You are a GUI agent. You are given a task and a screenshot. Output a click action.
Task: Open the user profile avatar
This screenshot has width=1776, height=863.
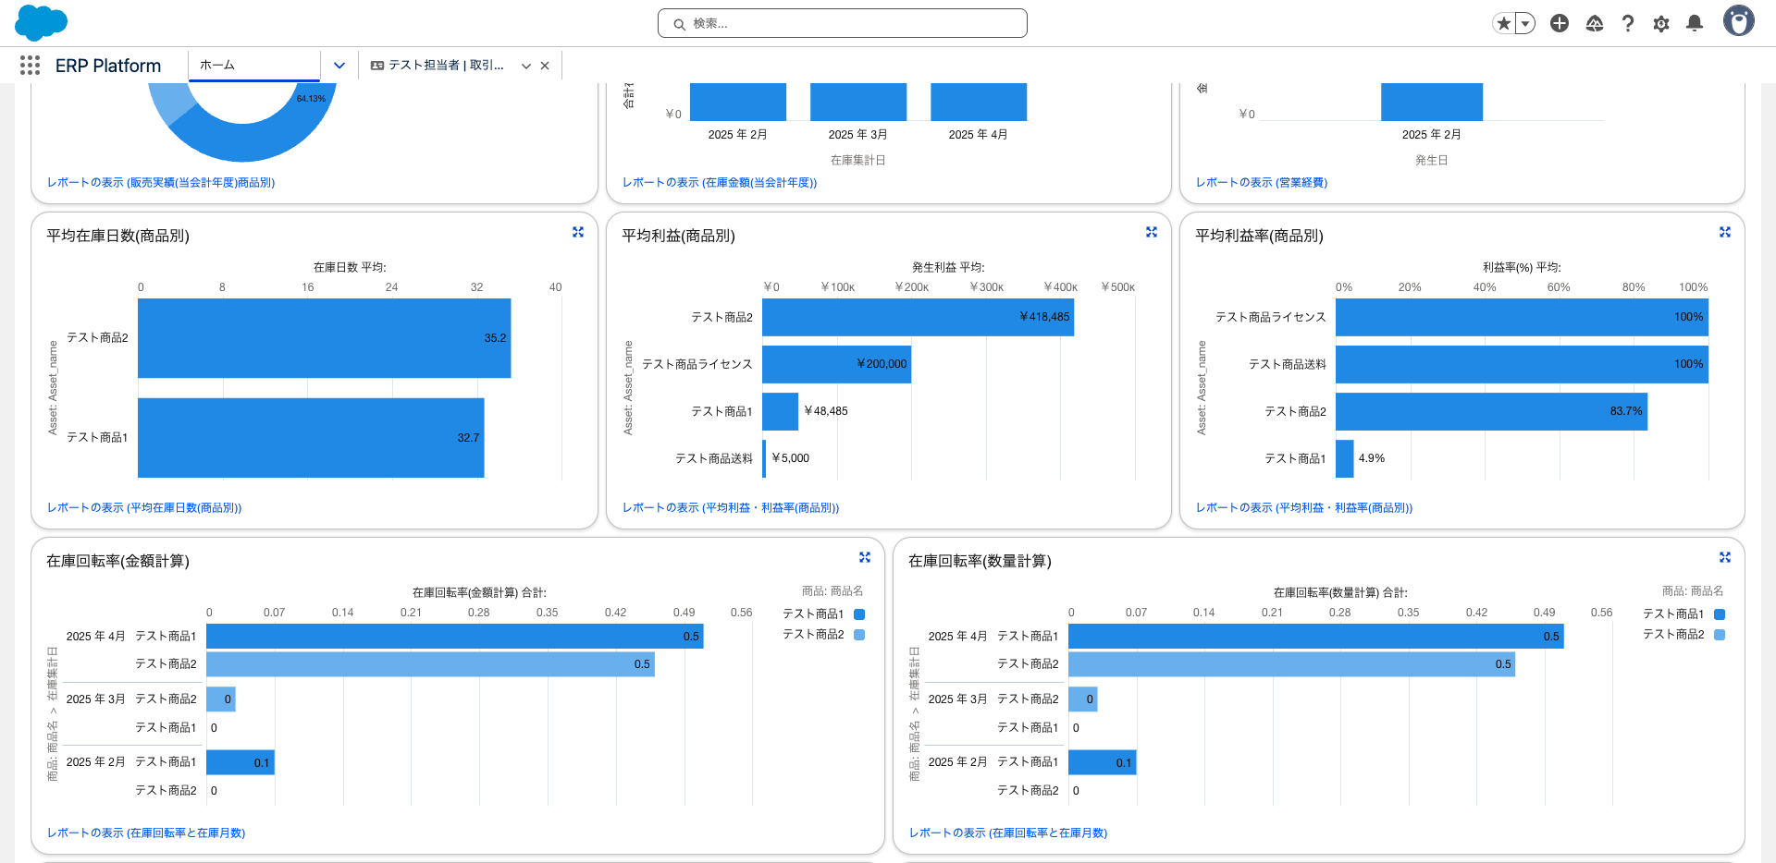click(1738, 21)
